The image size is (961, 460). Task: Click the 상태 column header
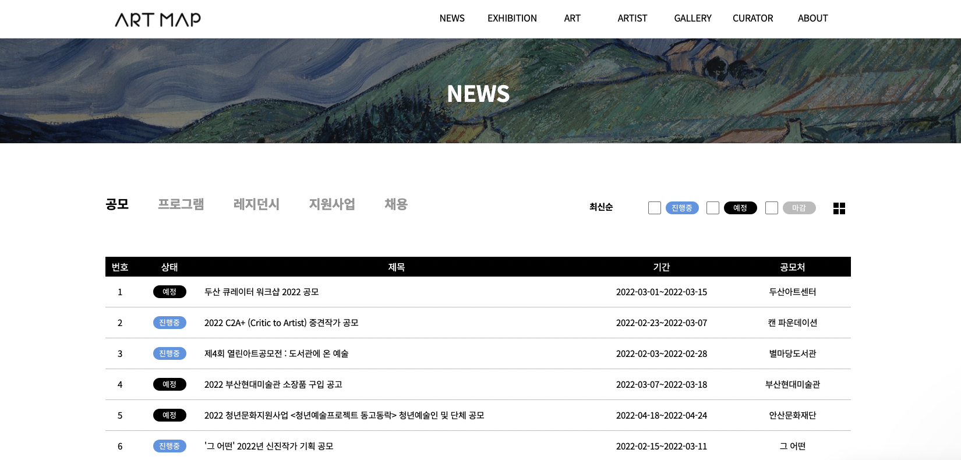169,267
